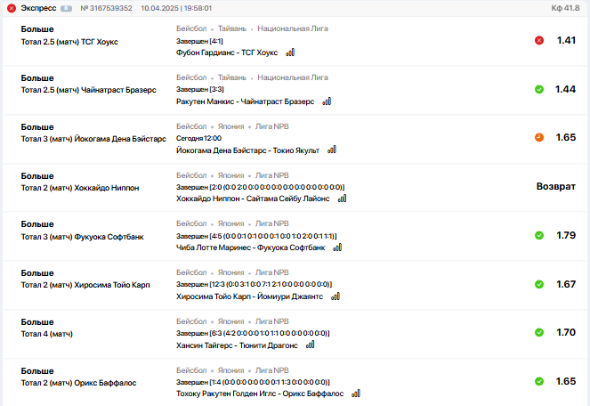
Task: Click the odds value 1.41
Action: [566, 40]
